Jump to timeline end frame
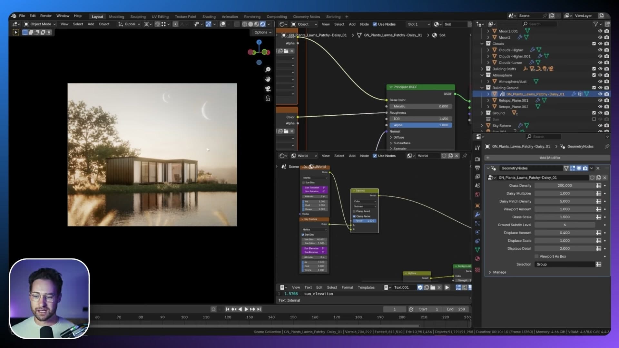Image resolution: width=619 pixels, height=348 pixels. (259, 309)
